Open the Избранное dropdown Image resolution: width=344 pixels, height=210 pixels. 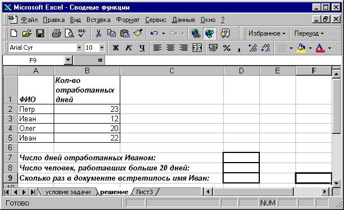(267, 33)
